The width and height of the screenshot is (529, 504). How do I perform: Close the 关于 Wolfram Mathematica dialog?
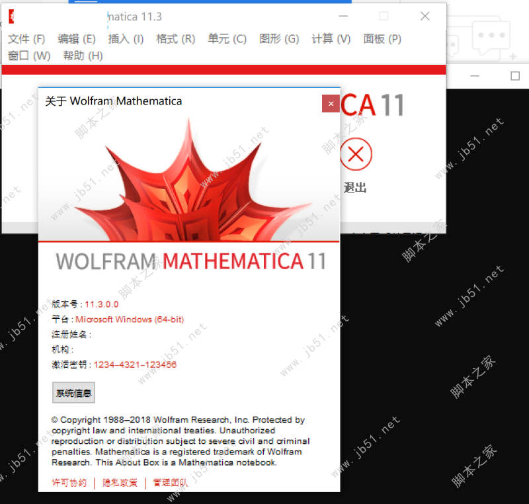point(331,104)
